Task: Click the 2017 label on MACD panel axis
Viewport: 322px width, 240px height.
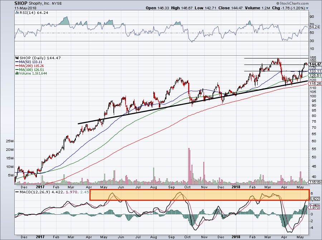Action: coord(40,237)
